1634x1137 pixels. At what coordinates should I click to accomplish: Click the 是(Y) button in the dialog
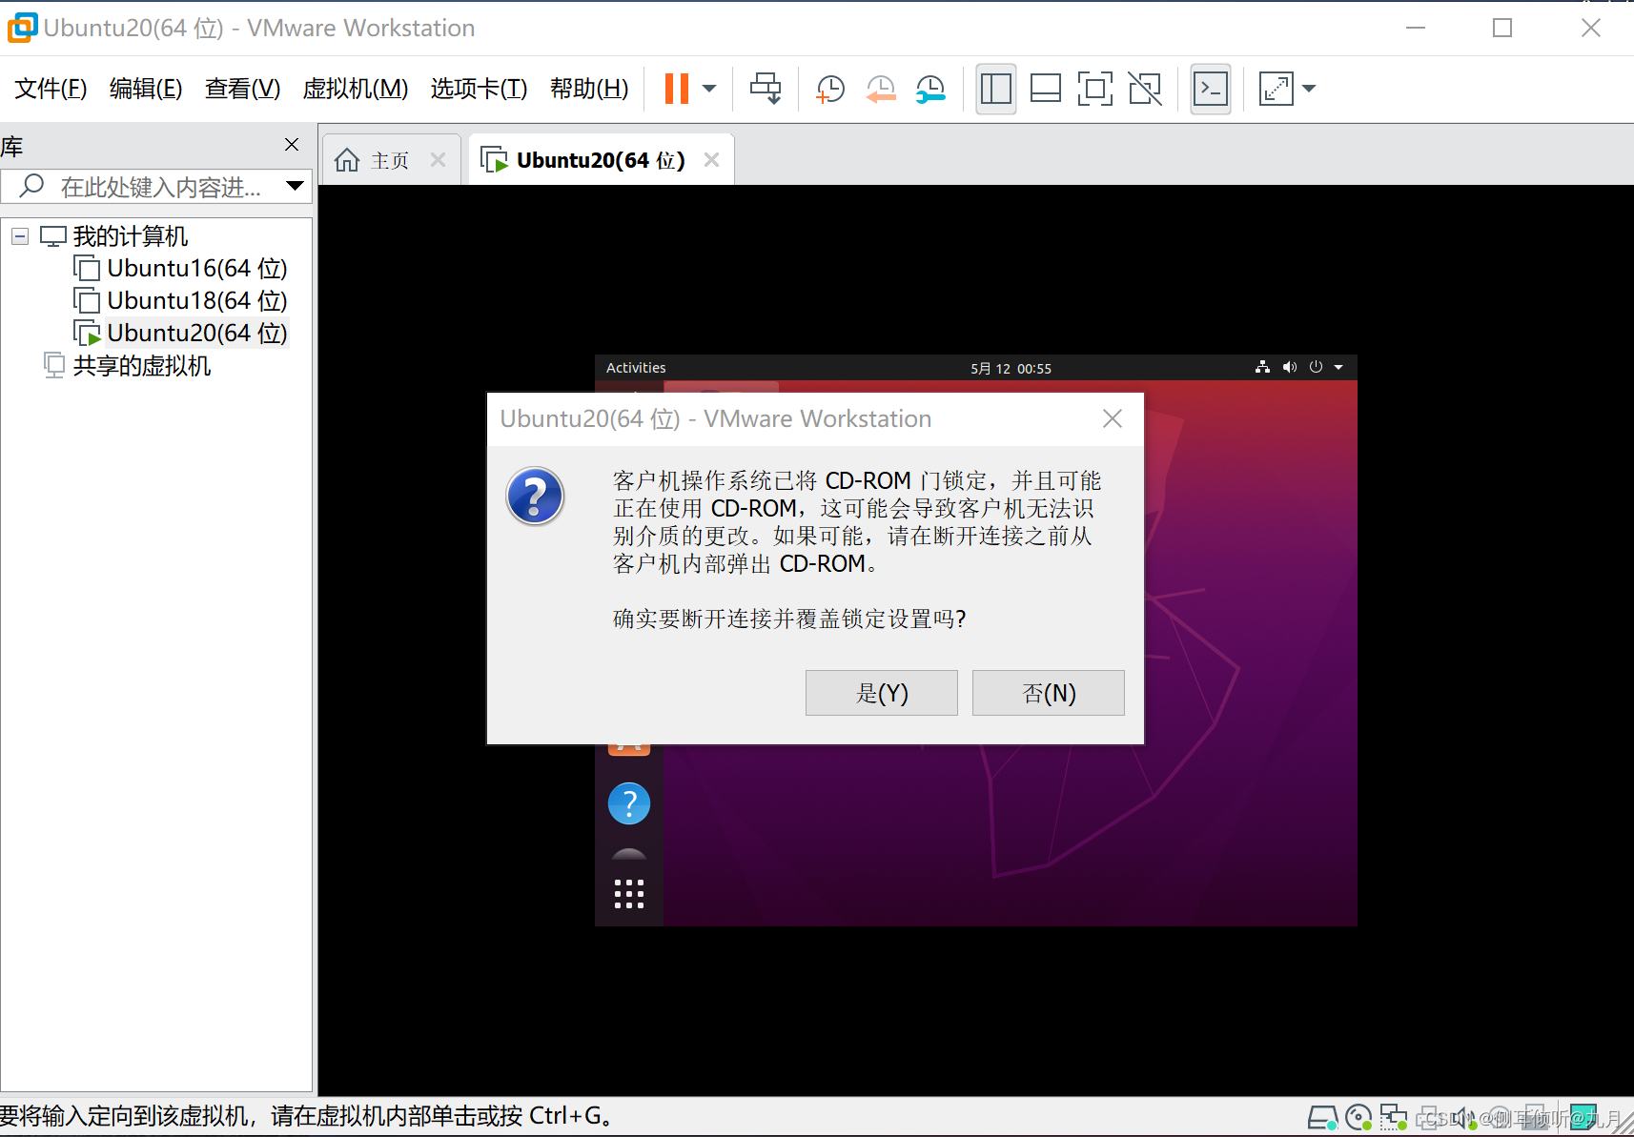pyautogui.click(x=881, y=693)
